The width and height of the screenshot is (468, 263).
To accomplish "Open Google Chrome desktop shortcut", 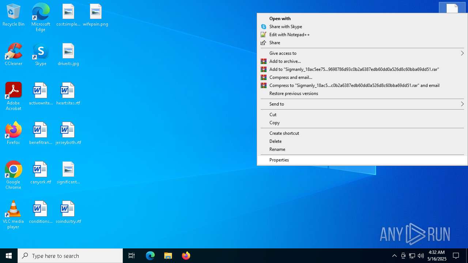I will pyautogui.click(x=14, y=175).
